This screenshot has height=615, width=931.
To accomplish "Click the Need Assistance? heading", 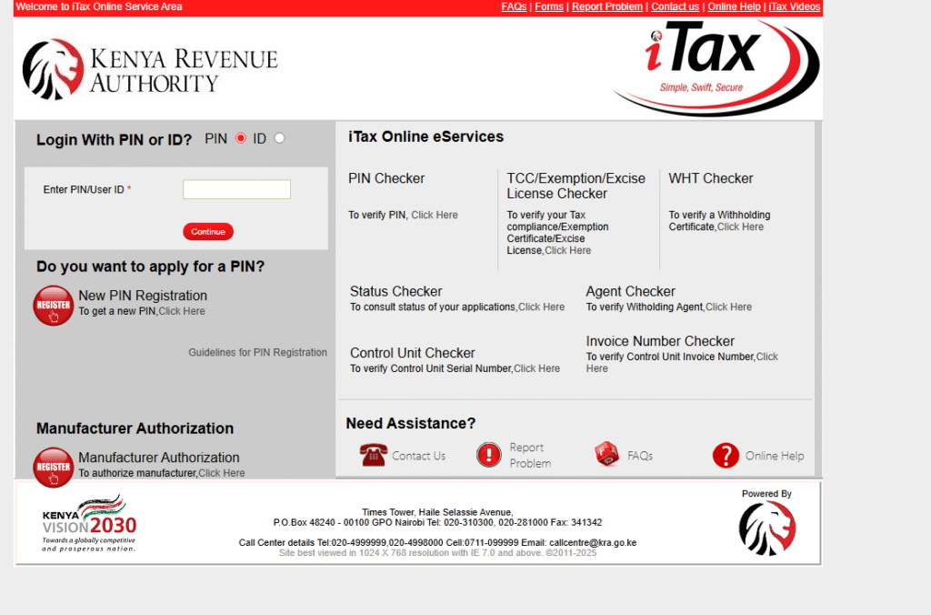I will click(411, 423).
